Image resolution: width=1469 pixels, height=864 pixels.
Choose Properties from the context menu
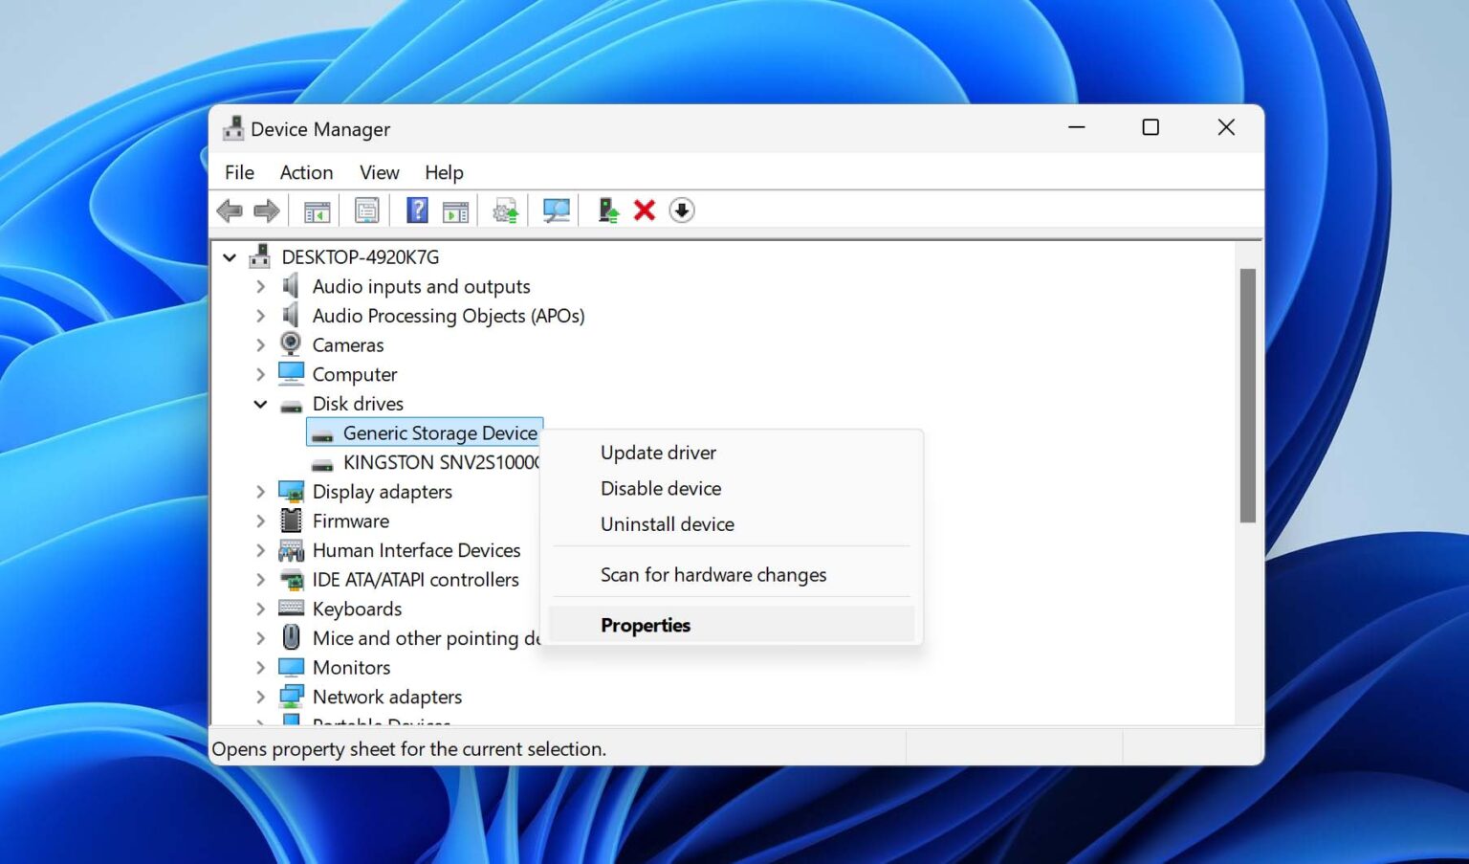pos(646,624)
